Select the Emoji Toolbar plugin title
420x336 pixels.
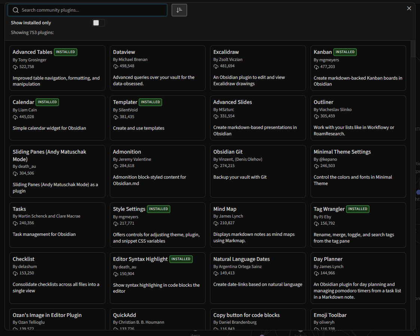(x=330, y=315)
